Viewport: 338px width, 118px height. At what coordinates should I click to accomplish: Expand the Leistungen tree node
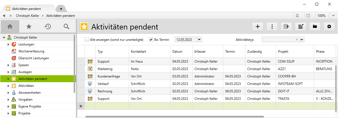coord(9,44)
